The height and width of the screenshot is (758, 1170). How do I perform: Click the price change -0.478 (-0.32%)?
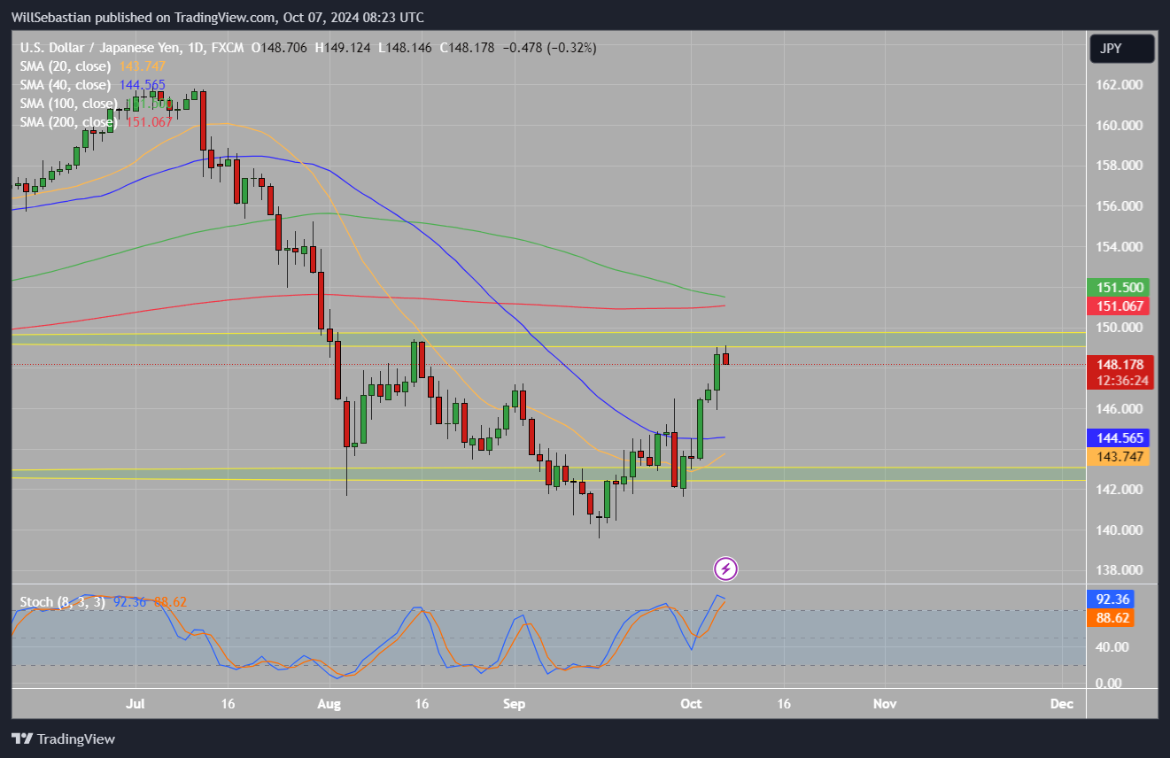click(549, 48)
